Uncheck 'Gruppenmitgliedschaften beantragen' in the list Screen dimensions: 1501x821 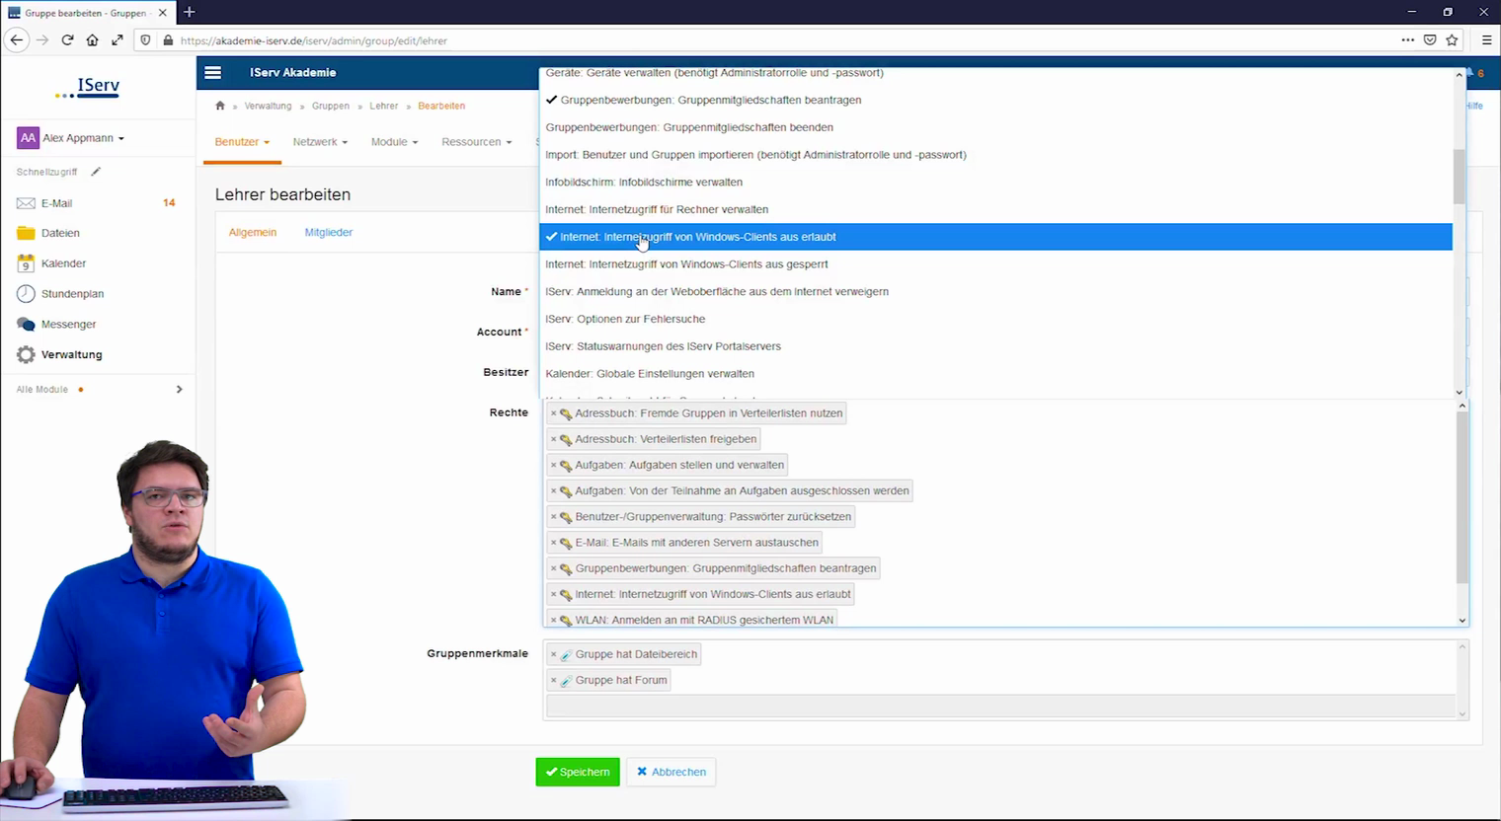coord(709,100)
